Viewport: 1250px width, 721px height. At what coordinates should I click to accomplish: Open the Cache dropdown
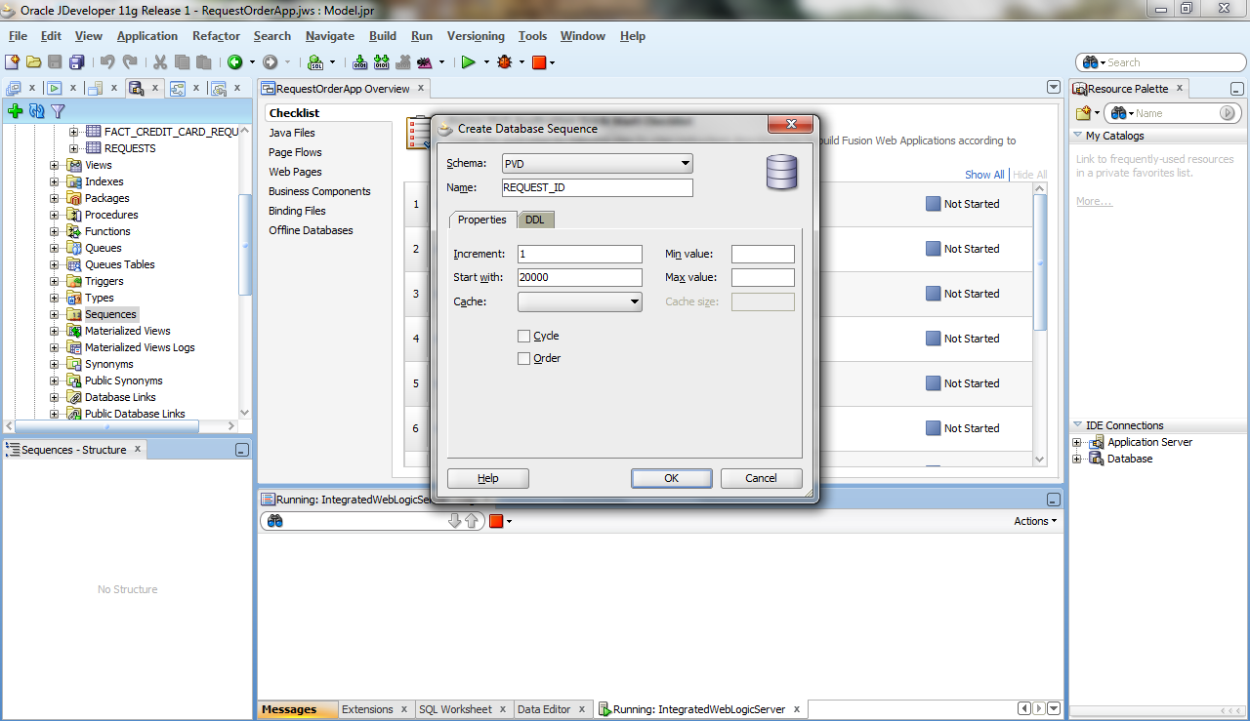[x=580, y=301]
